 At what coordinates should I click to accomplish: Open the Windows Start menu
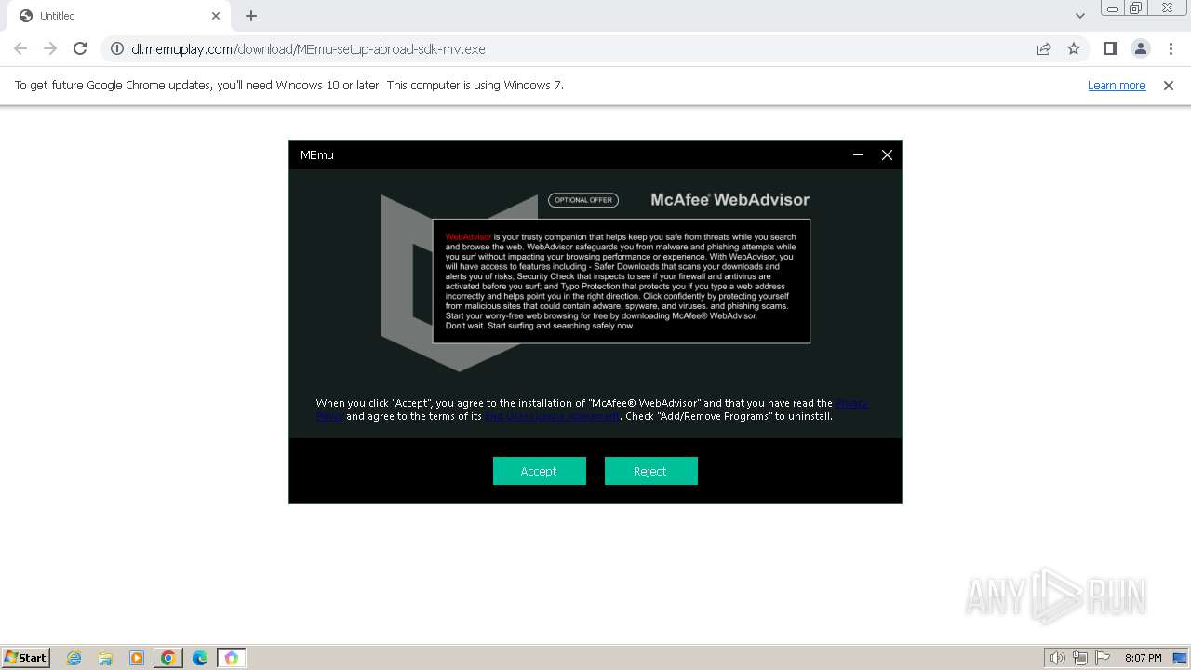tap(25, 657)
